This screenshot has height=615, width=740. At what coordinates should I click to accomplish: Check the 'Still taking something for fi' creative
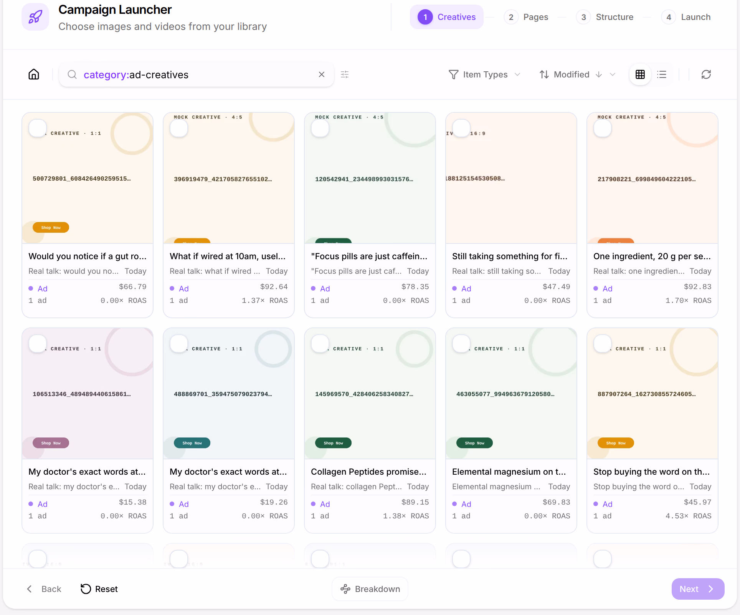[x=461, y=128]
